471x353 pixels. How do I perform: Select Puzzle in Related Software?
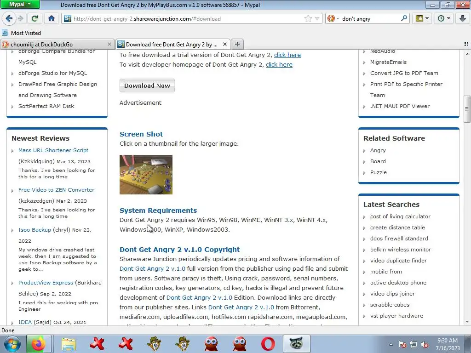pyautogui.click(x=379, y=173)
